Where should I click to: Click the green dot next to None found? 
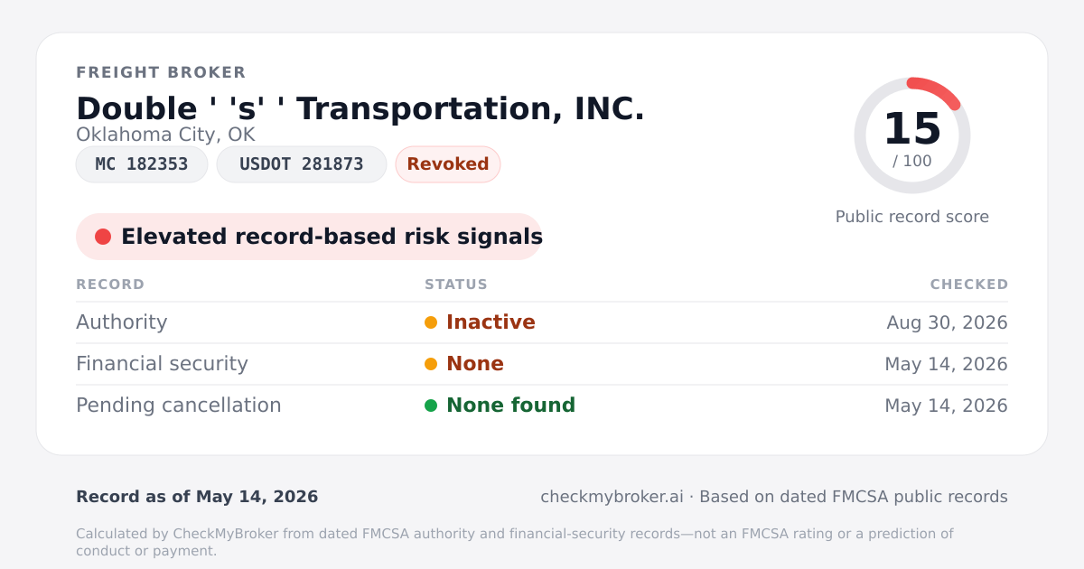tap(431, 406)
